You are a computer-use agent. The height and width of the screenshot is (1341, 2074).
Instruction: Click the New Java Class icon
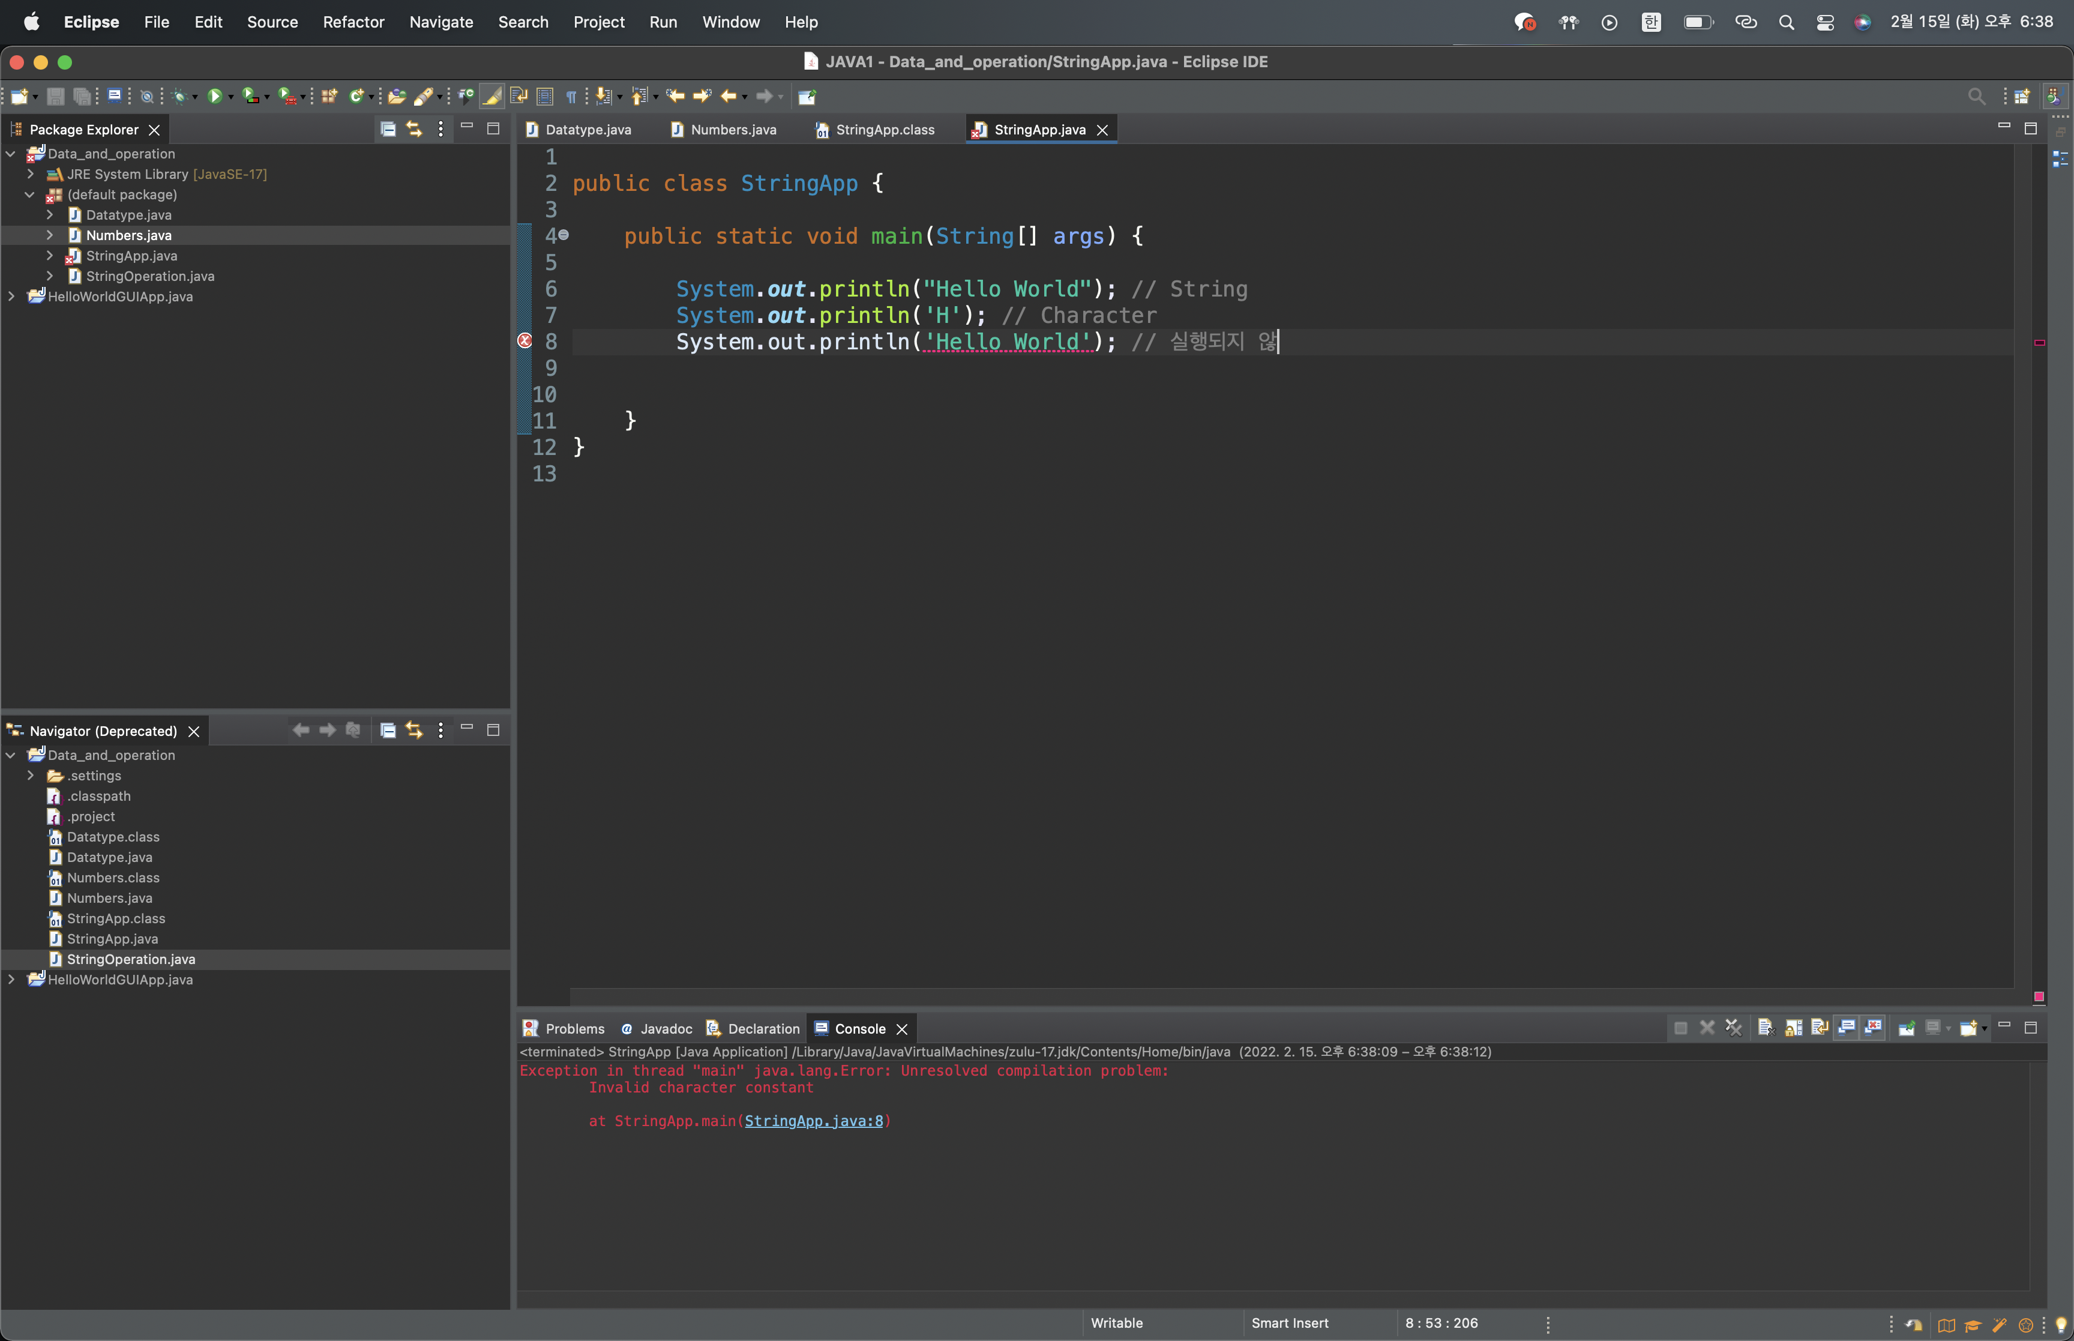pyautogui.click(x=355, y=97)
